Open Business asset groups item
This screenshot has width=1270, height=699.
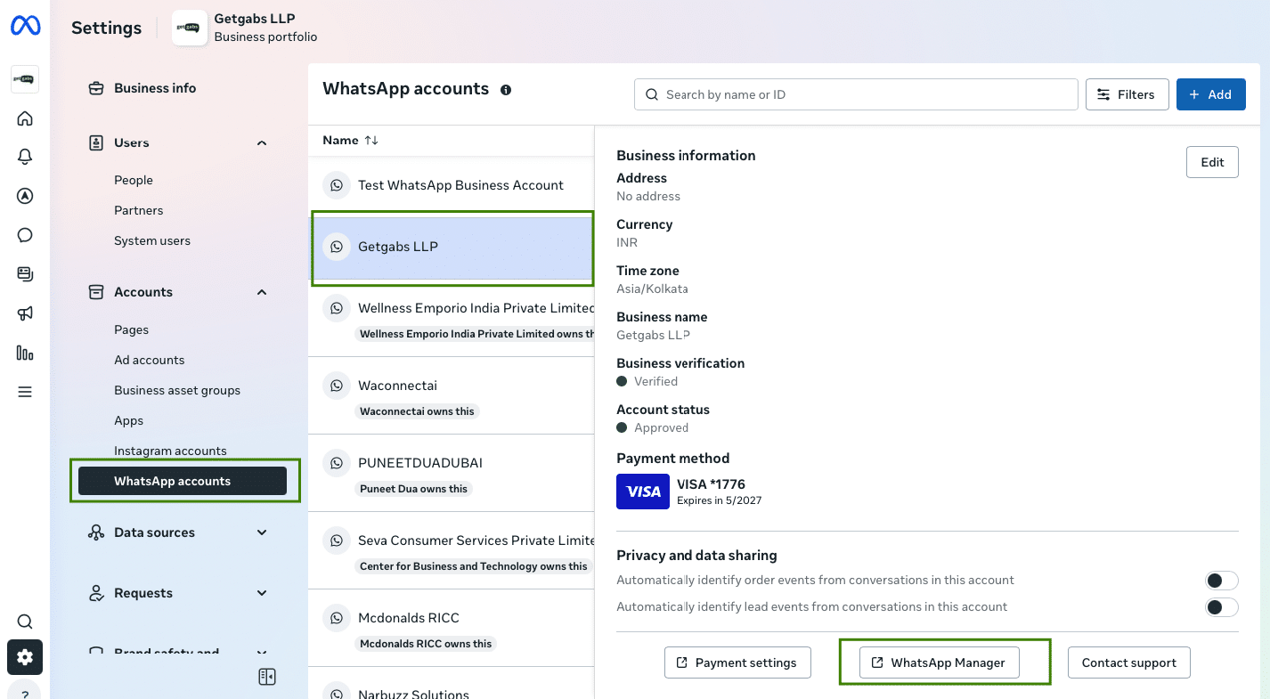tap(177, 390)
